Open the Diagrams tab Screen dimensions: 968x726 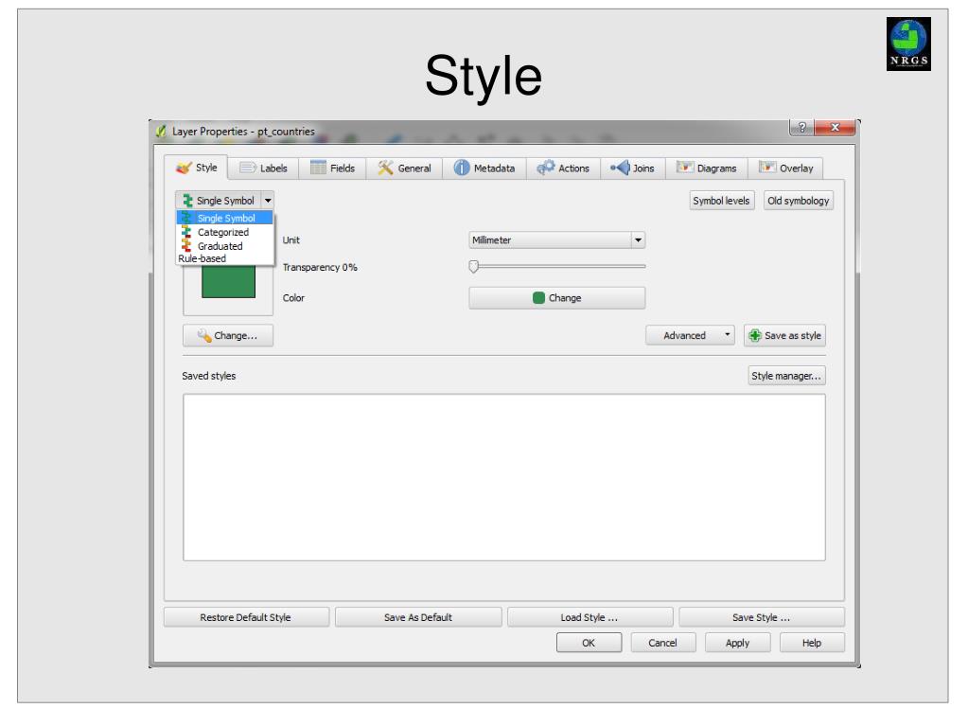point(708,168)
